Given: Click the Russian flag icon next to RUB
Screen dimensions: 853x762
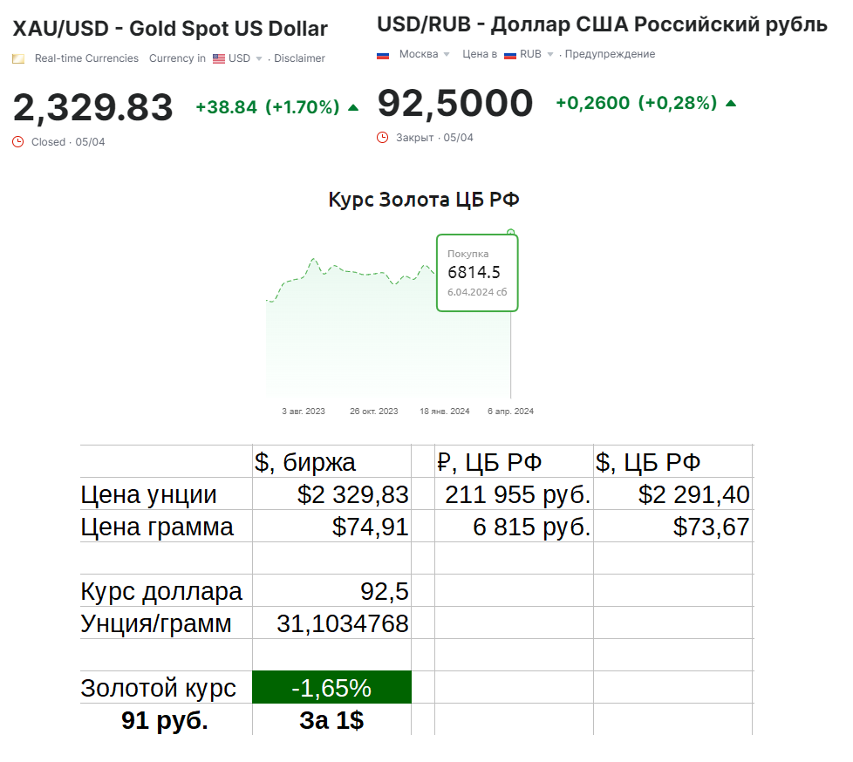Looking at the screenshot, I should pos(509,55).
